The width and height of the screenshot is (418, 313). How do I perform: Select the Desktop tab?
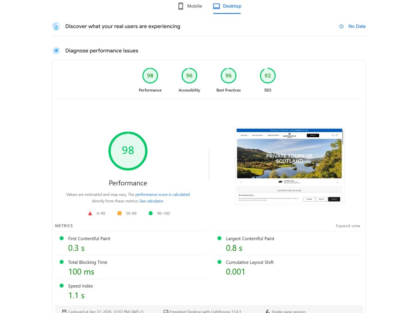point(227,6)
